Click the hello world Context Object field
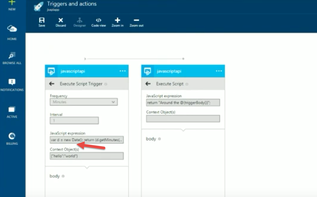The height and width of the screenshot is (197, 317). coord(86,156)
